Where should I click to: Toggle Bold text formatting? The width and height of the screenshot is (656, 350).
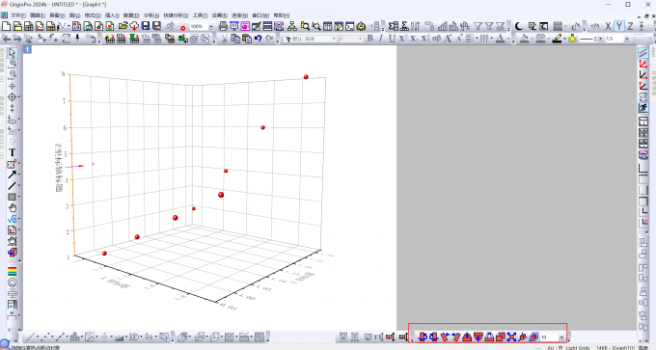click(369, 39)
